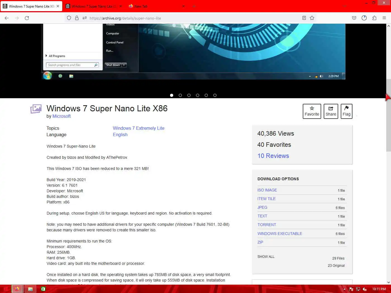Open the Windows Start button
391x293 pixels.
(x=6, y=289)
